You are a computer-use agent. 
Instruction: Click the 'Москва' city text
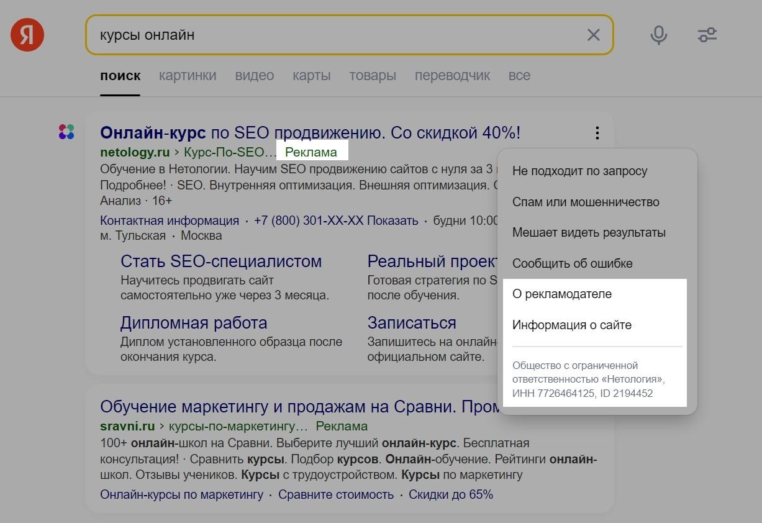pyautogui.click(x=201, y=235)
